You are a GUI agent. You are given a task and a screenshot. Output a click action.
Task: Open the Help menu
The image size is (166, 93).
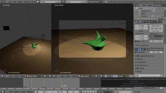pos(33,2)
